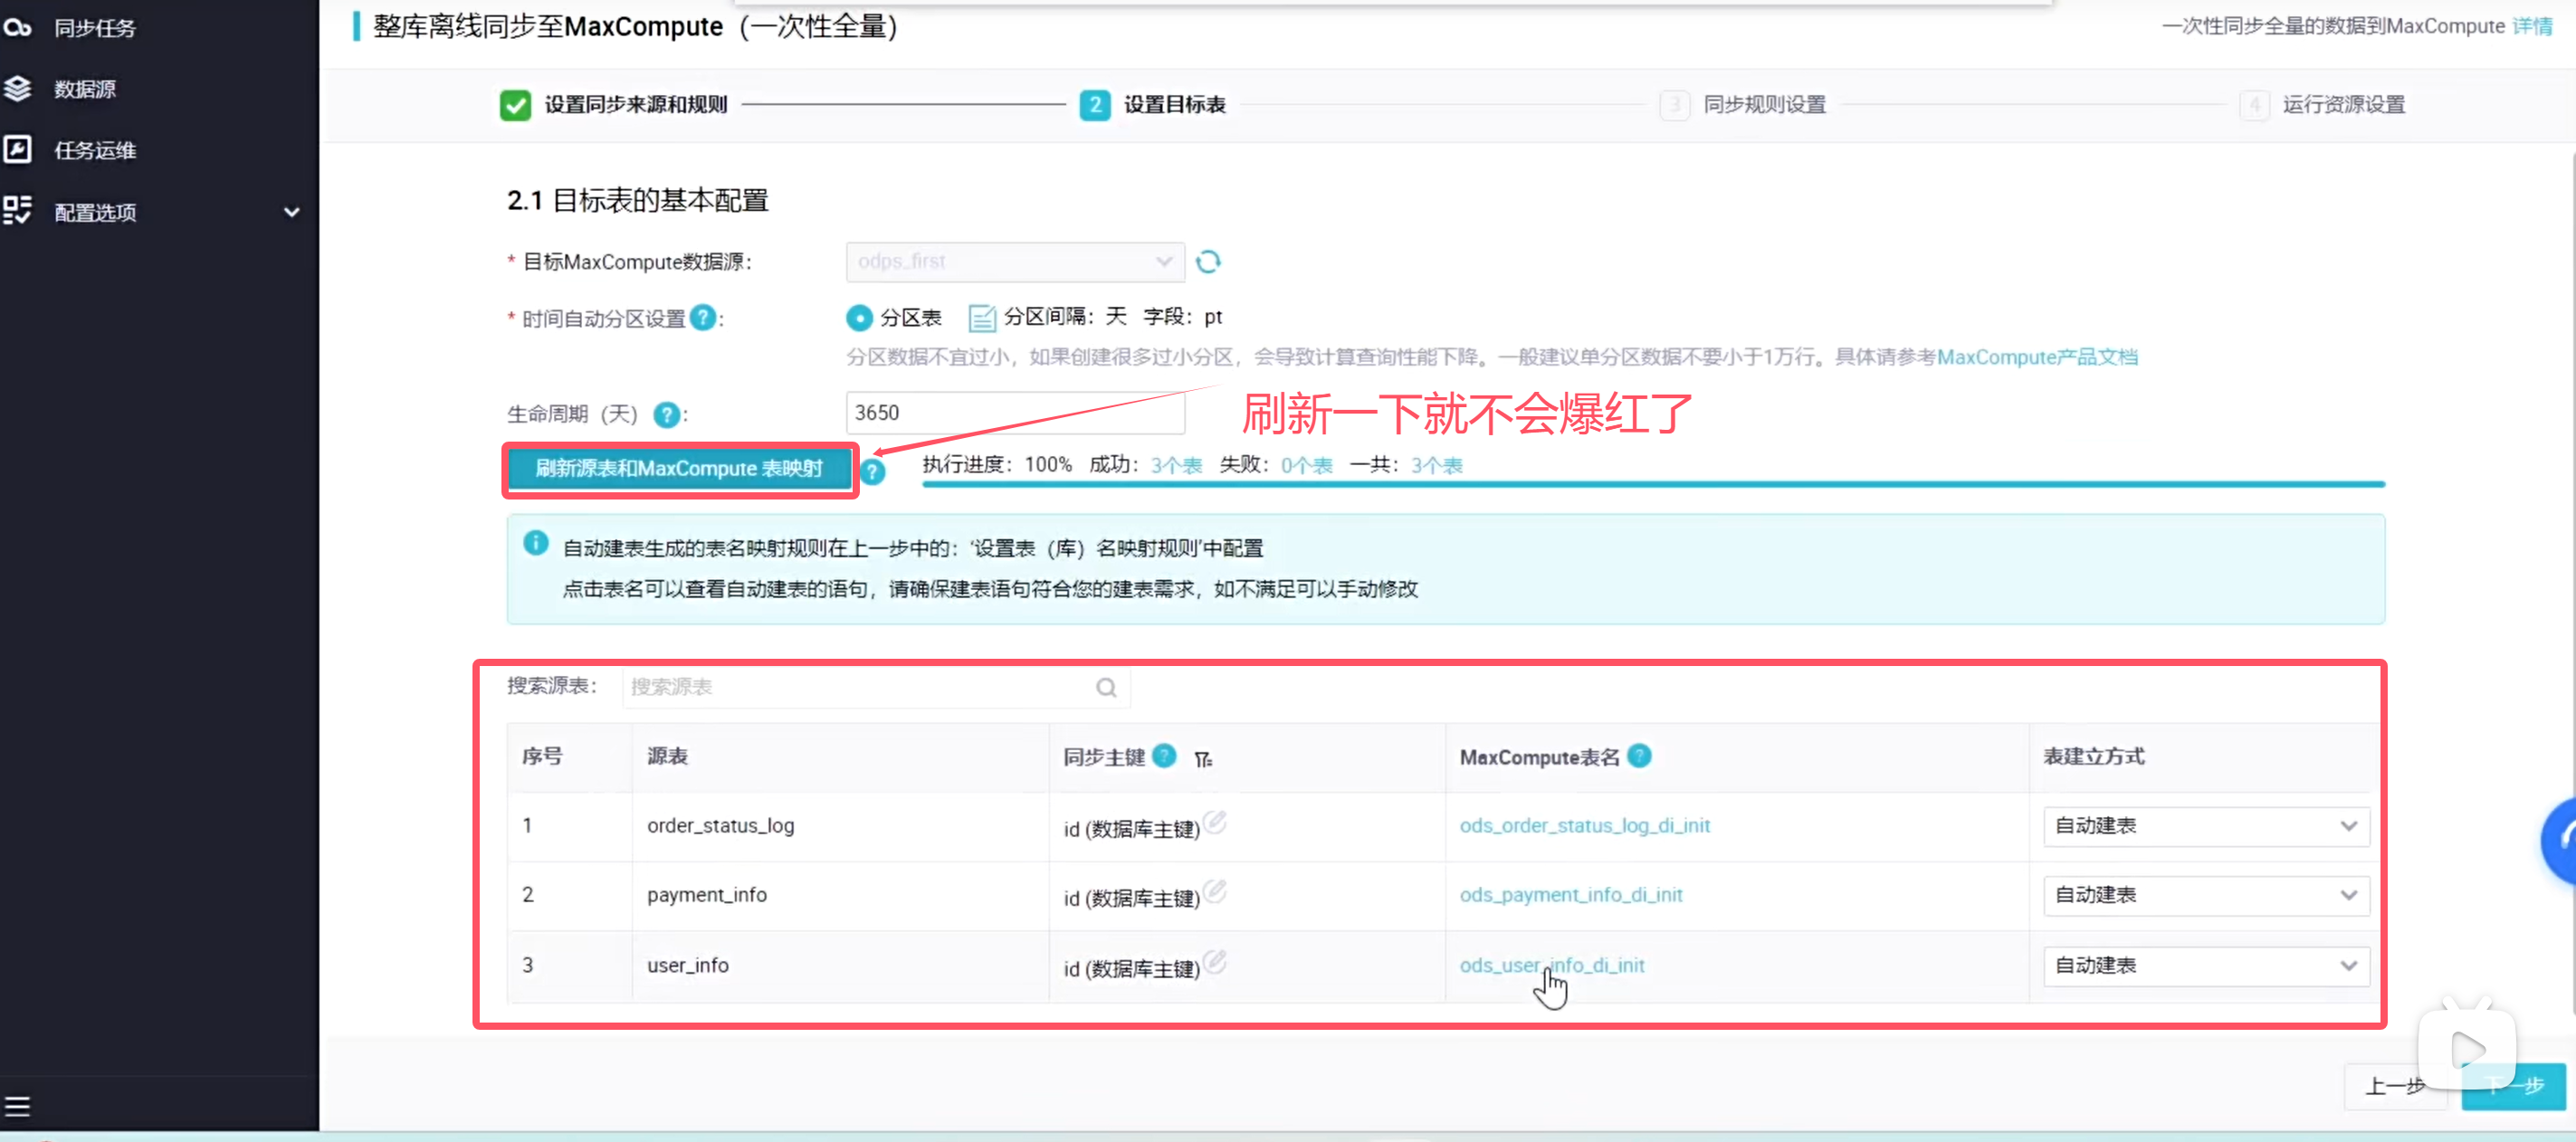Viewport: 2576px width, 1142px height.
Task: Click the refresh icon beside odps_first data source
Action: click(1208, 262)
